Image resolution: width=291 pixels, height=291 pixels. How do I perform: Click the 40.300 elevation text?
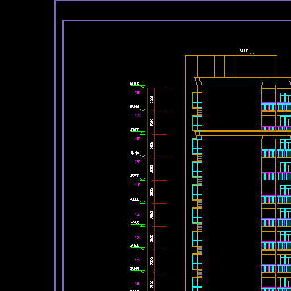pyautogui.click(x=135, y=199)
